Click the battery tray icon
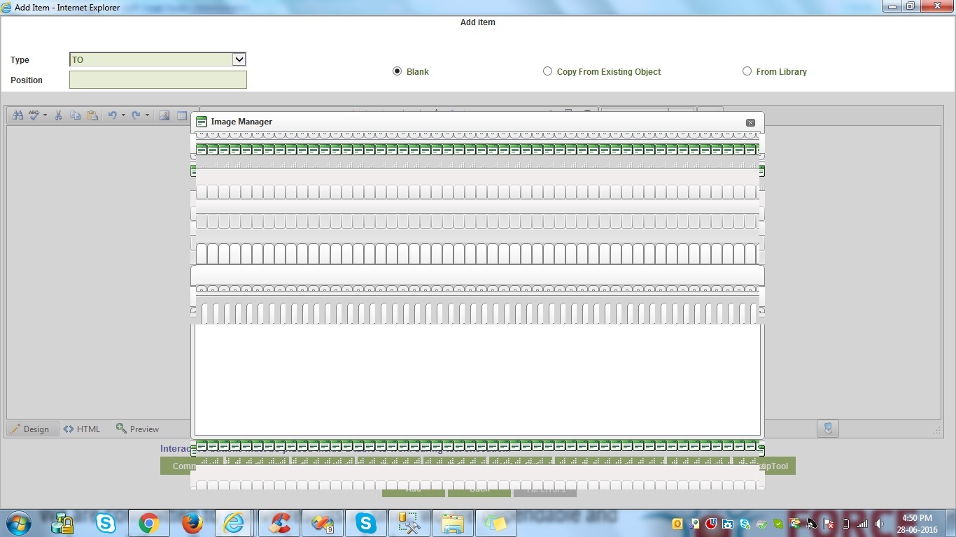956x537 pixels. point(845,524)
